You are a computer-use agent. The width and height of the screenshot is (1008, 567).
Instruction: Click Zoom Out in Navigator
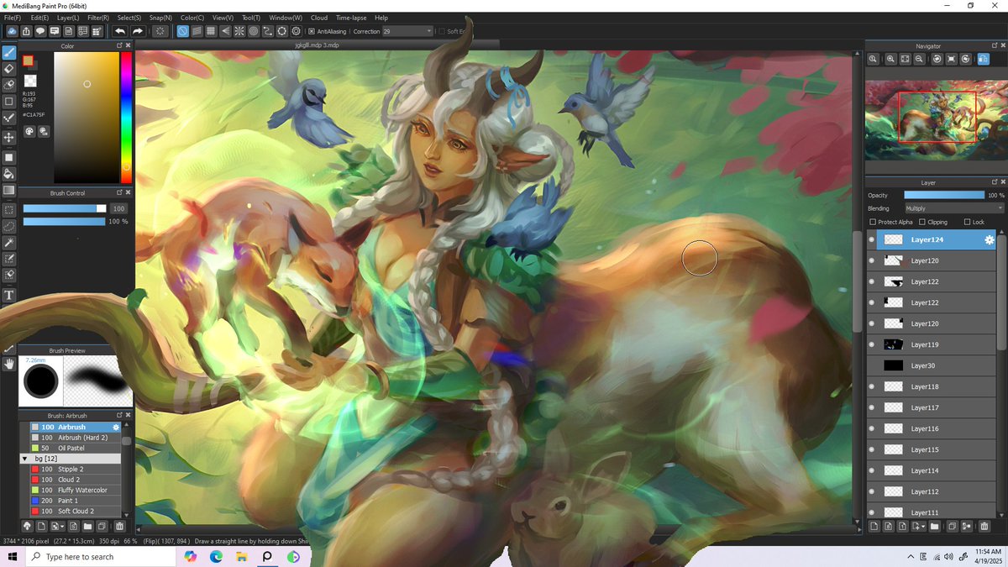[x=920, y=59]
